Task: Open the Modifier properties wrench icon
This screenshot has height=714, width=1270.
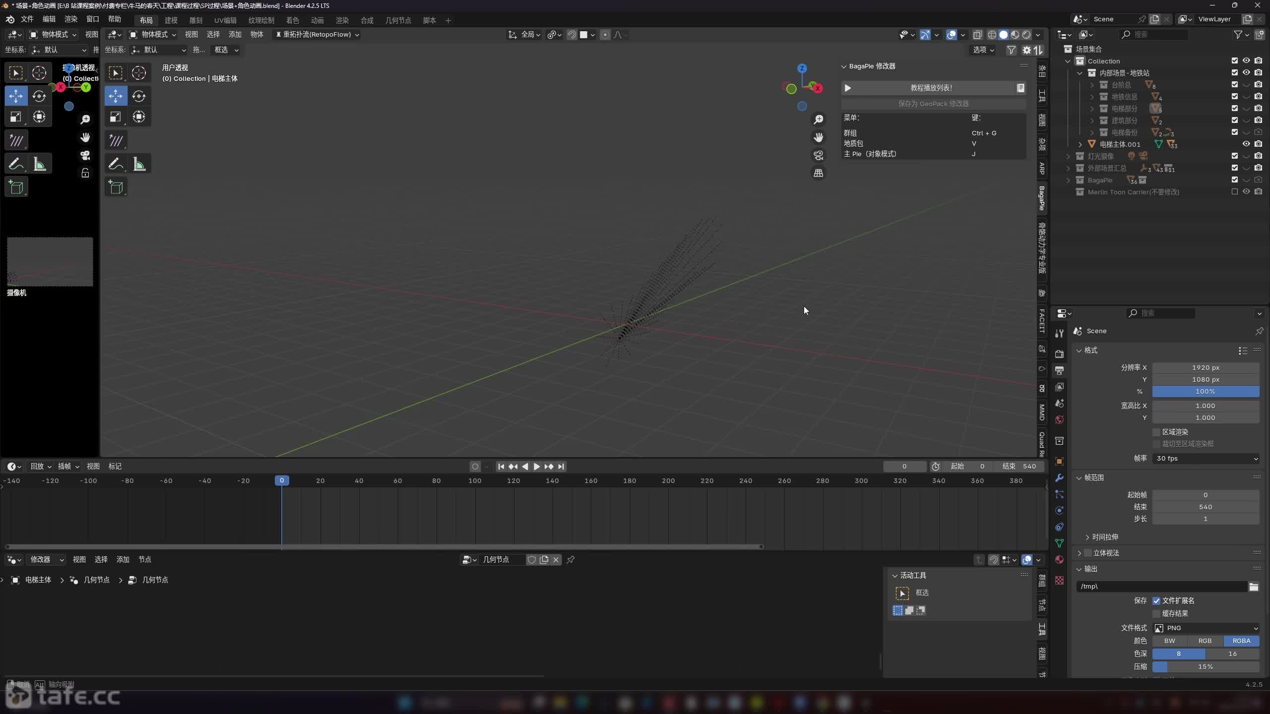Action: [x=1059, y=477]
